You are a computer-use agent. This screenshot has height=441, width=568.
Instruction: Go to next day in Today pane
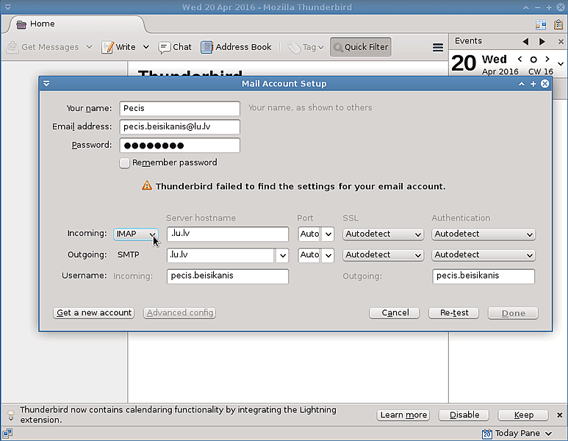tap(547, 59)
